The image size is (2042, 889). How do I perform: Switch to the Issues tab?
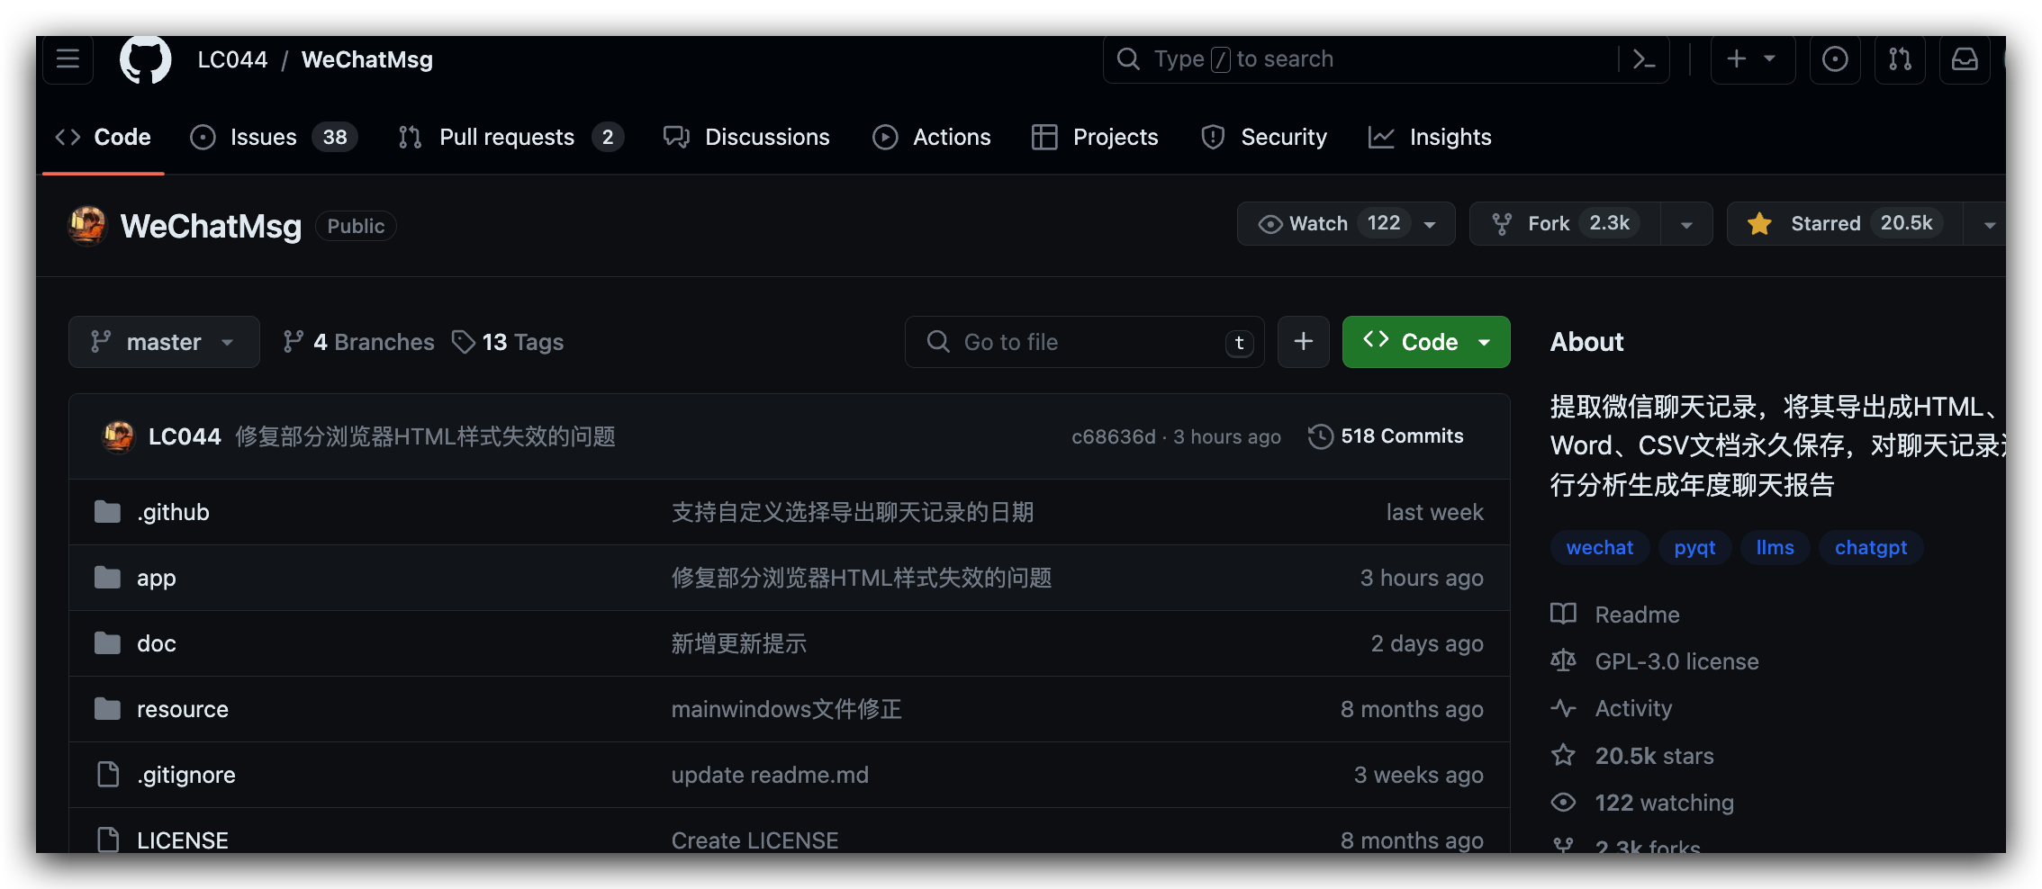pyautogui.click(x=275, y=137)
